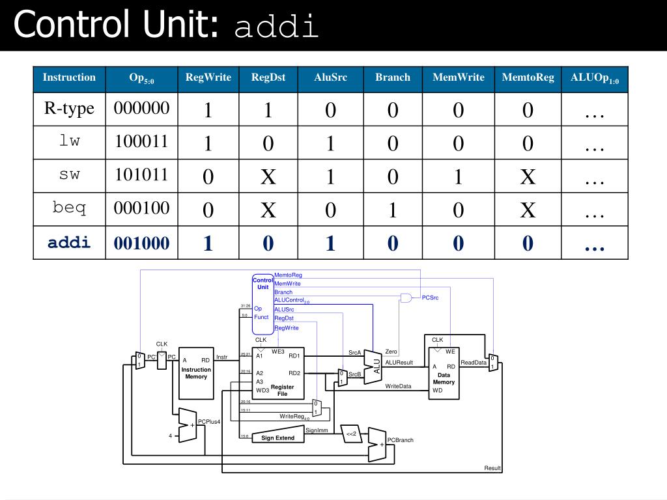Click the 'Branch' table column header
The image size is (667, 500).
coord(393,79)
